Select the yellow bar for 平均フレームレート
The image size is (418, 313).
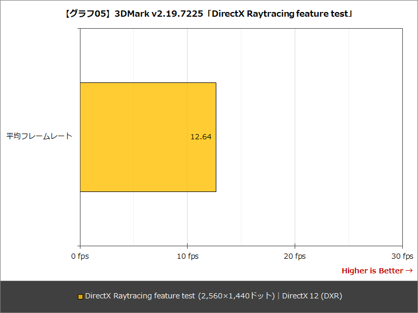point(146,137)
